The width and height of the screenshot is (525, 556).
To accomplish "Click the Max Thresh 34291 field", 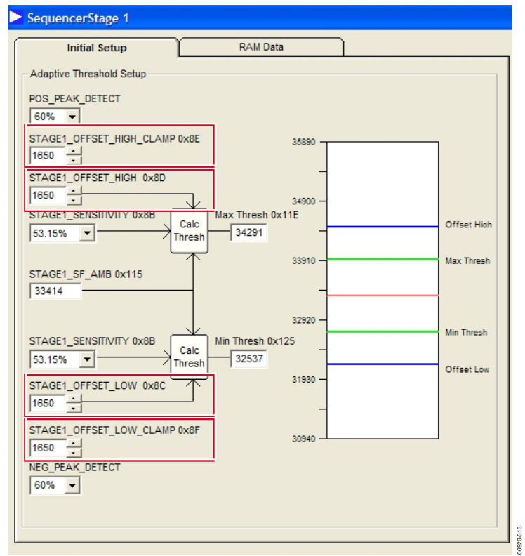I will point(249,232).
